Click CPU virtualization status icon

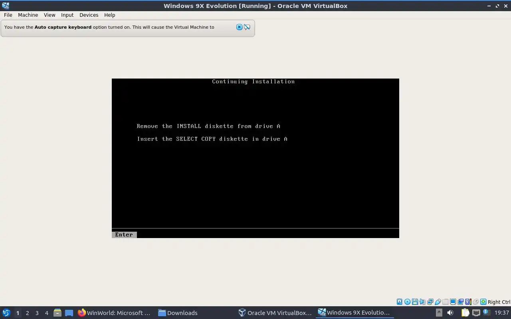point(468,302)
